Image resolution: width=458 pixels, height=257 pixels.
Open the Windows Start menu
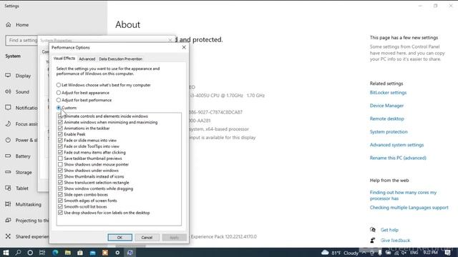tap(6, 252)
